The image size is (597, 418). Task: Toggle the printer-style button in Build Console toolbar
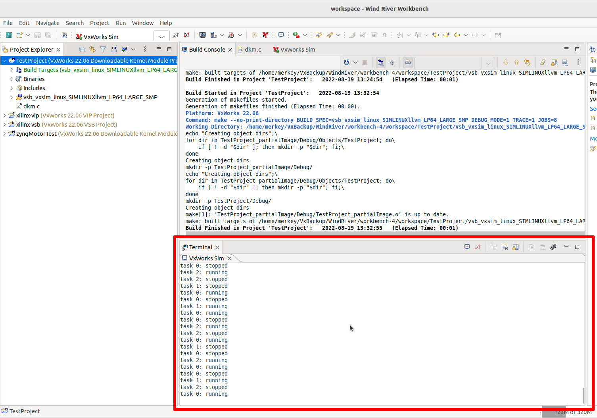pos(408,62)
